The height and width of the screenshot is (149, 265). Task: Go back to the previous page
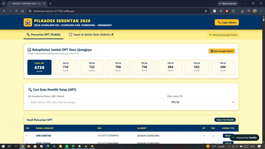(4, 11)
